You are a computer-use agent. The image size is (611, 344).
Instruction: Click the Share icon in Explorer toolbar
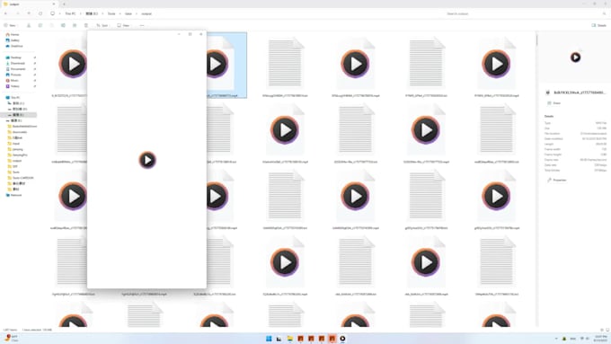coord(75,25)
